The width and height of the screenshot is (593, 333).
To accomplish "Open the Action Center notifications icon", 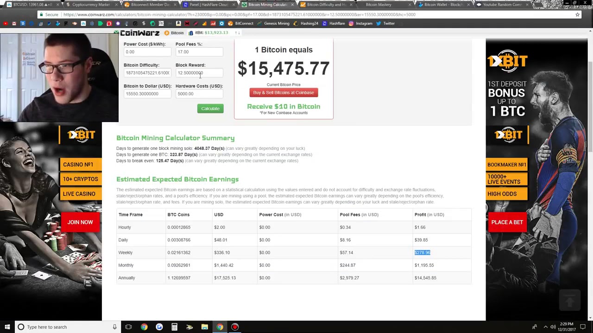I will click(583, 327).
